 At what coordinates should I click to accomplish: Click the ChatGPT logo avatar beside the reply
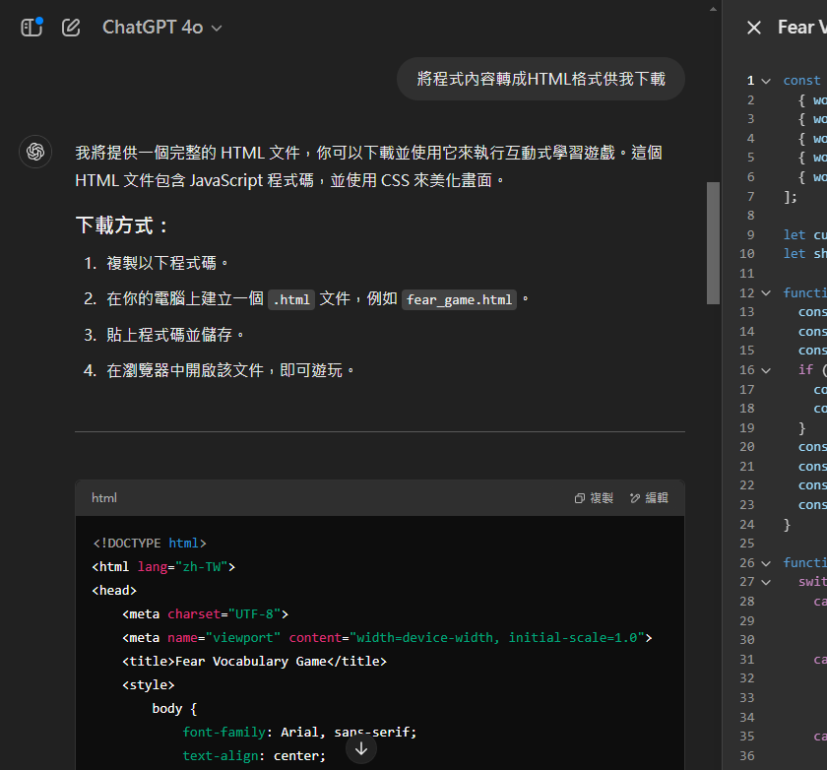tap(35, 152)
